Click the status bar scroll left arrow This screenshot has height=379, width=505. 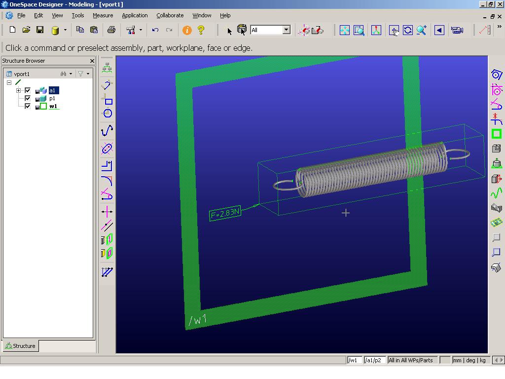496,360
